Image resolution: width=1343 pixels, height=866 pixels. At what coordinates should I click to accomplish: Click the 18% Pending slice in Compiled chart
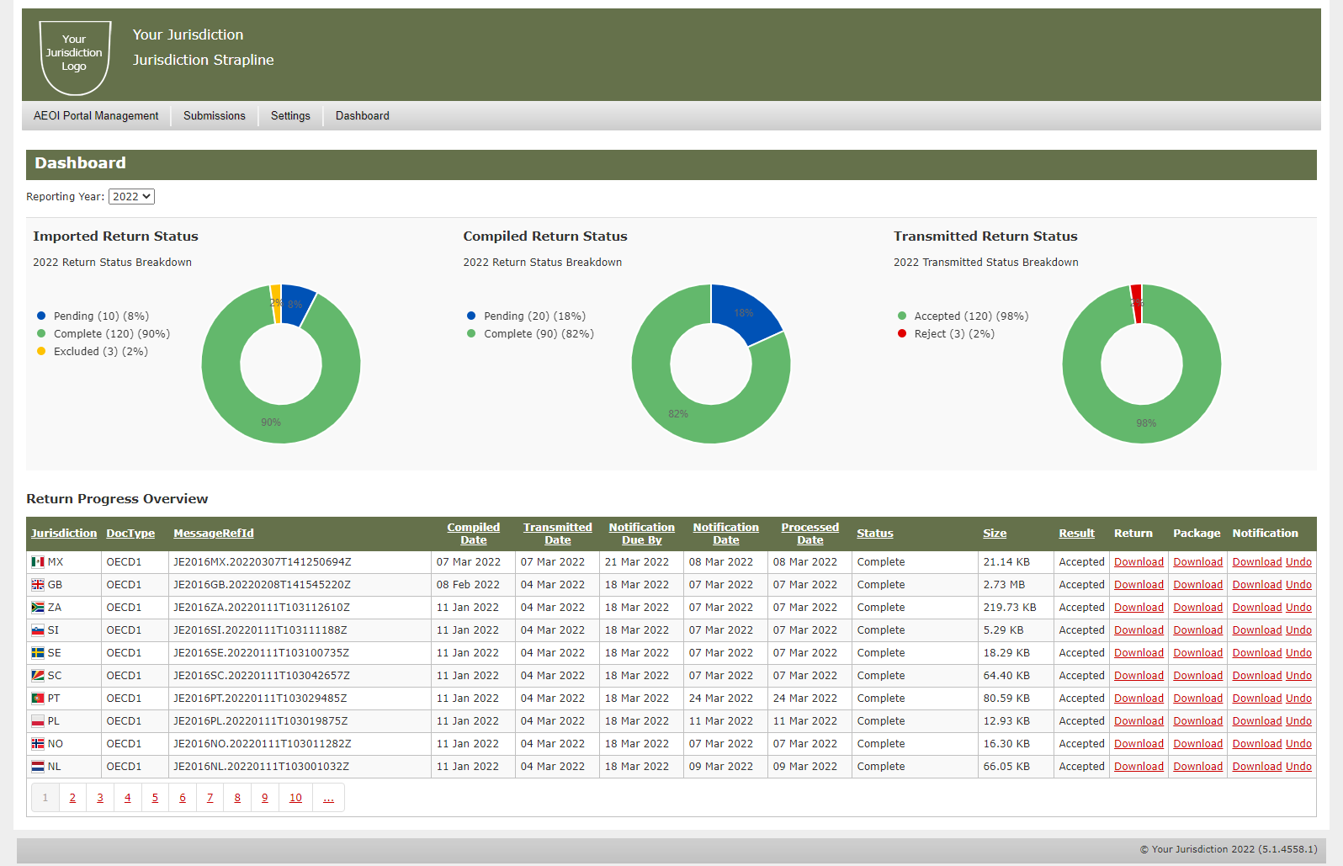point(744,313)
